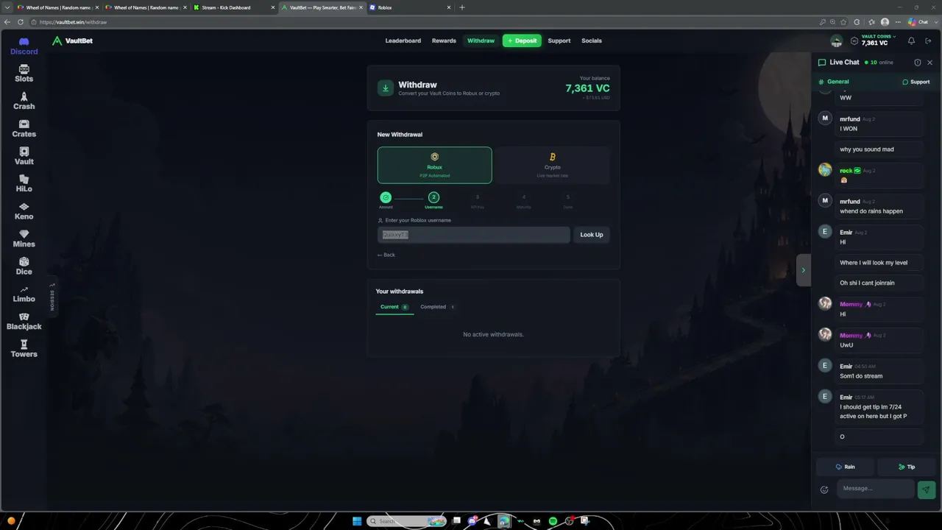Focus the Roblox username input field
942x530 pixels.
pos(474,235)
